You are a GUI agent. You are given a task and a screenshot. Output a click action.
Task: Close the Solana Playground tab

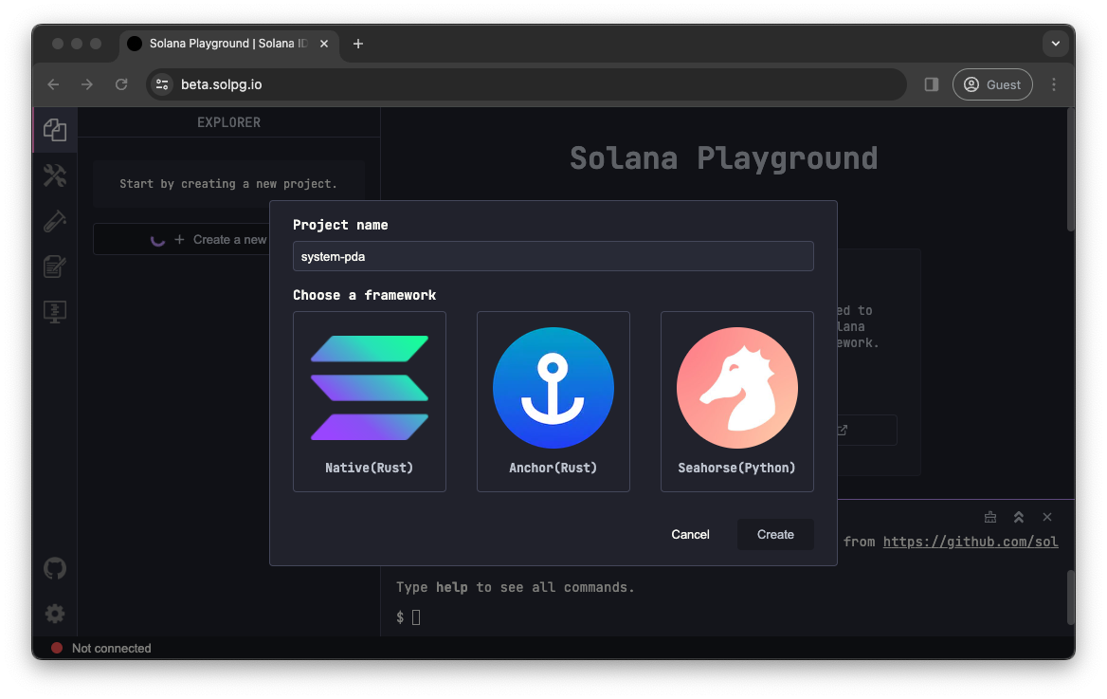tap(324, 44)
